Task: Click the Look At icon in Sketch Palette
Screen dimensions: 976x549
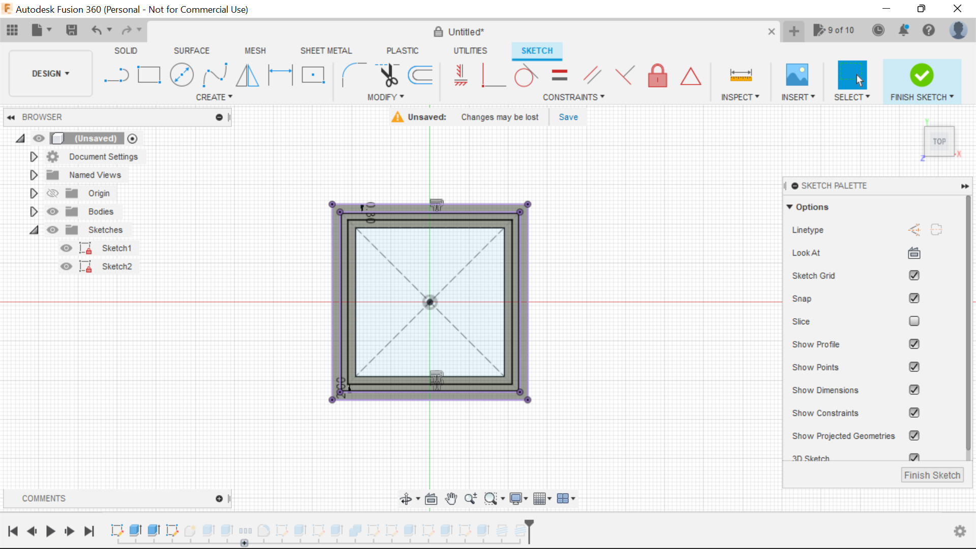Action: click(x=913, y=253)
